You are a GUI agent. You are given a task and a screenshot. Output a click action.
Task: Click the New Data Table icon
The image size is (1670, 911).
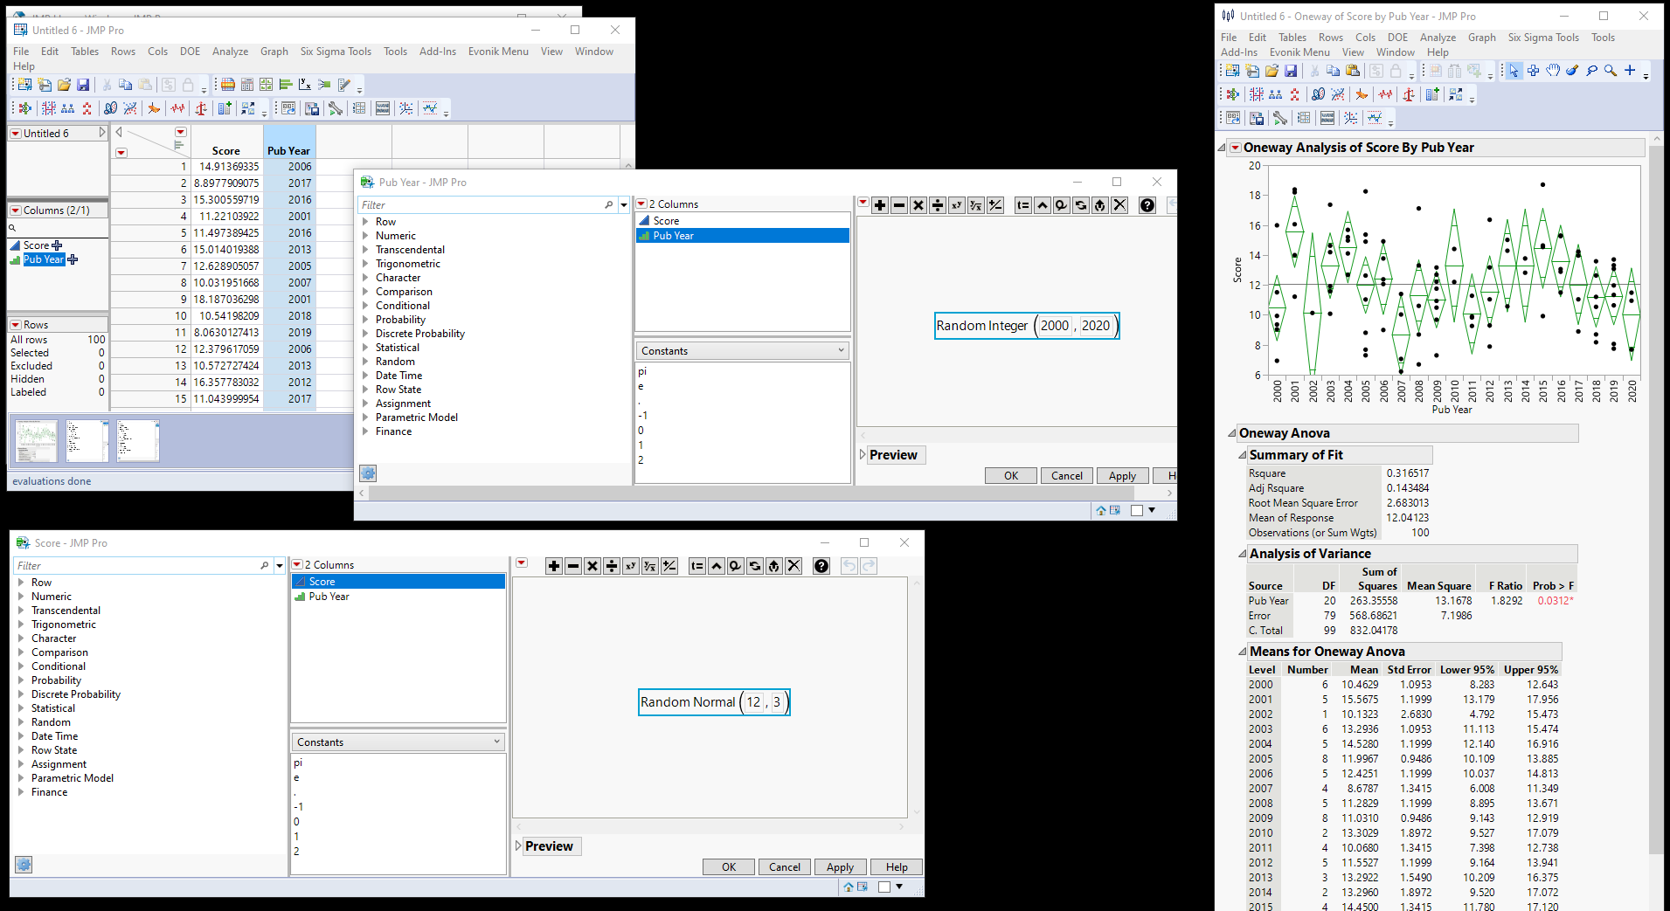24,85
